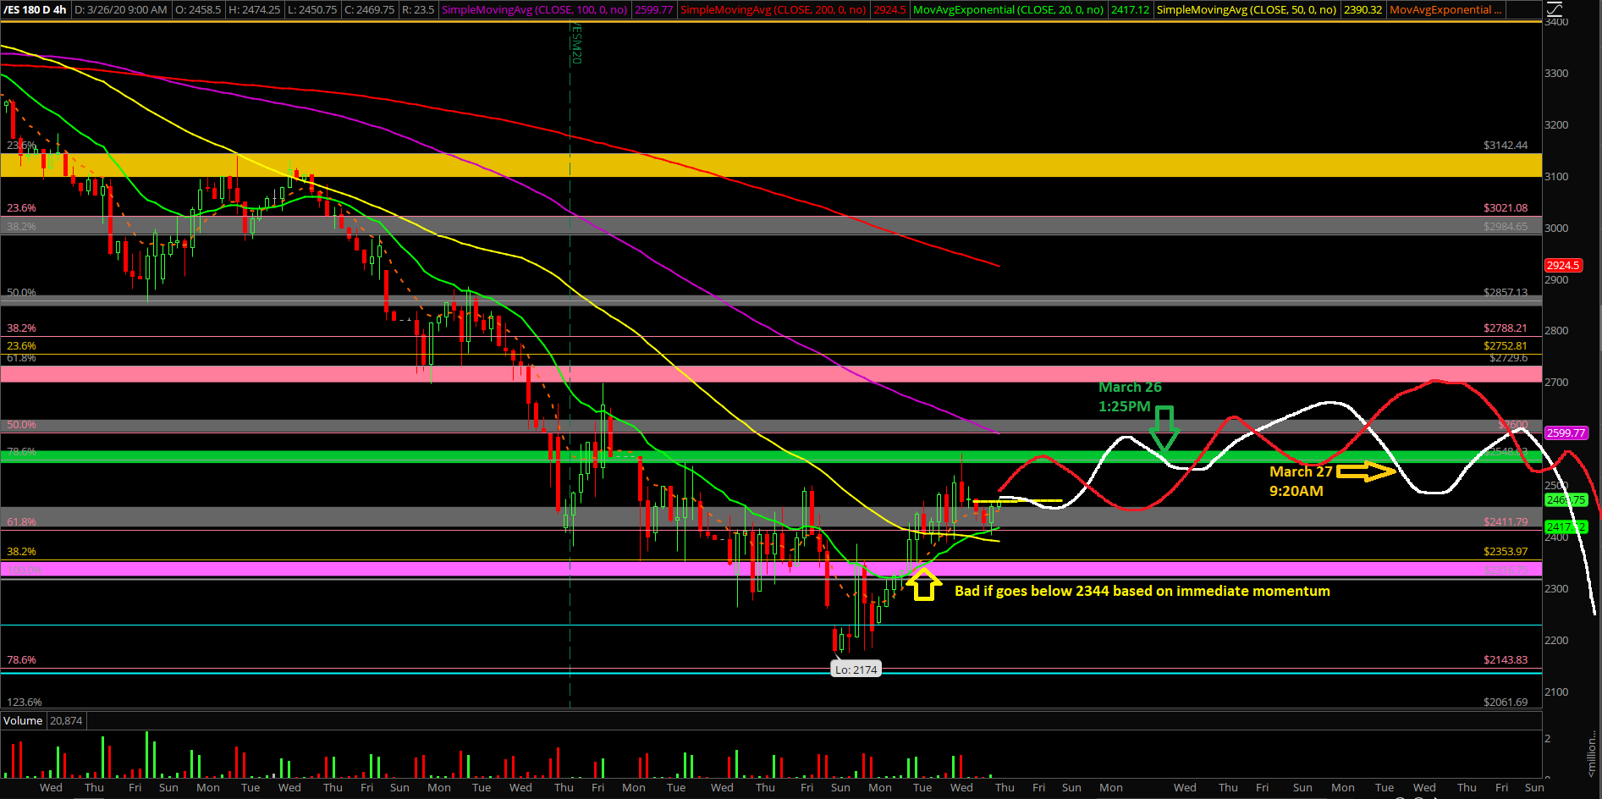1602x799 pixels.
Task: Select the /ES 180 D 4h symbol label
Action: coord(35,9)
